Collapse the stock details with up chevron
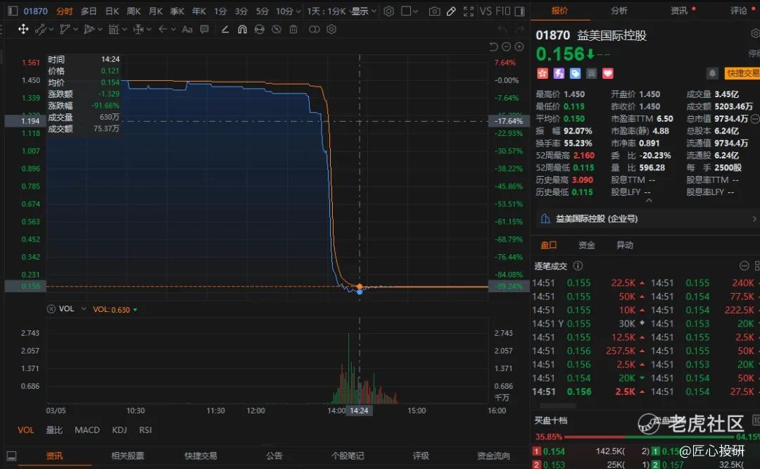 coord(649,200)
